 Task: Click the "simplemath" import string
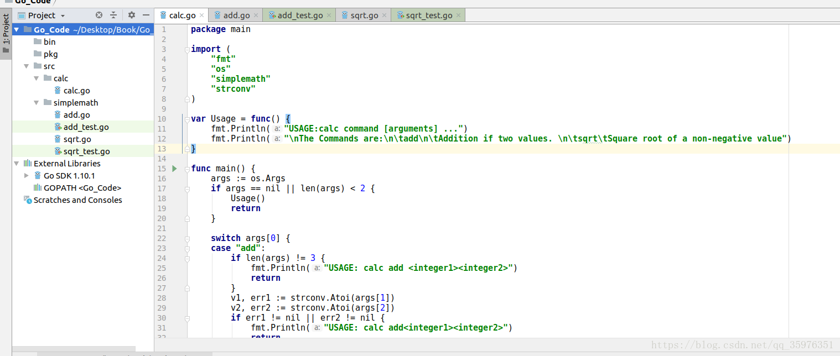click(x=241, y=79)
